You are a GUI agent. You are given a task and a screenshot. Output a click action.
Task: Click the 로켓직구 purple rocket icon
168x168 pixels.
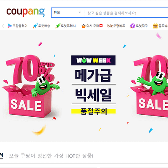click(x=132, y=26)
